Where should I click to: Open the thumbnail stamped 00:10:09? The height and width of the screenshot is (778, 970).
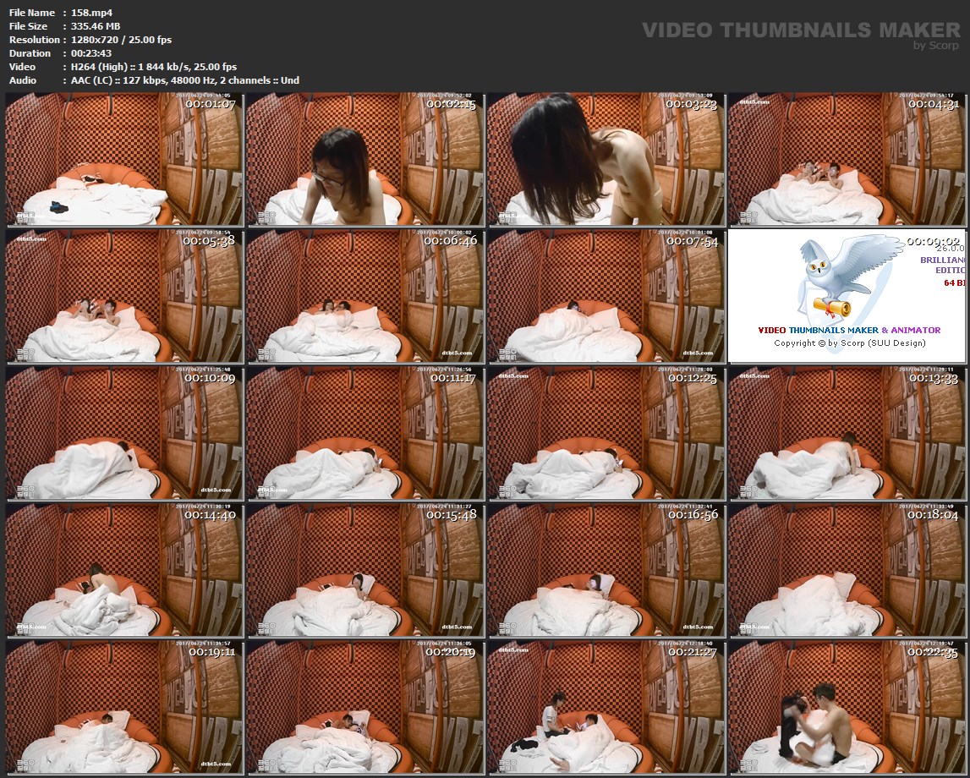(x=124, y=433)
